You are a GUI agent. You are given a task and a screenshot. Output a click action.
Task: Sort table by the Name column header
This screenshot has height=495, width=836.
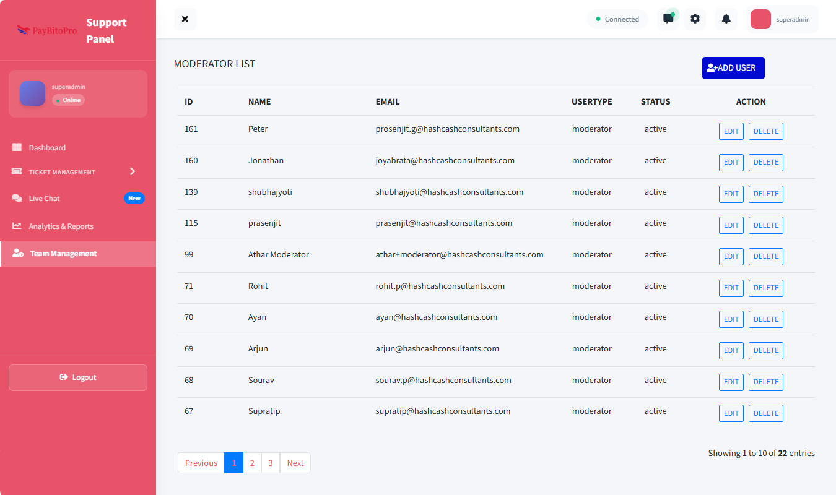coord(259,102)
